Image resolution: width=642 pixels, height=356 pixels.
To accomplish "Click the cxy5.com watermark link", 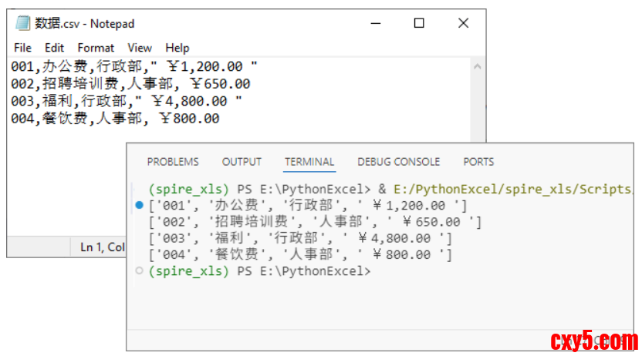I will [x=594, y=340].
